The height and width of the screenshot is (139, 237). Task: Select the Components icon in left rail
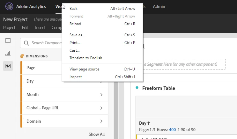click(x=8, y=66)
